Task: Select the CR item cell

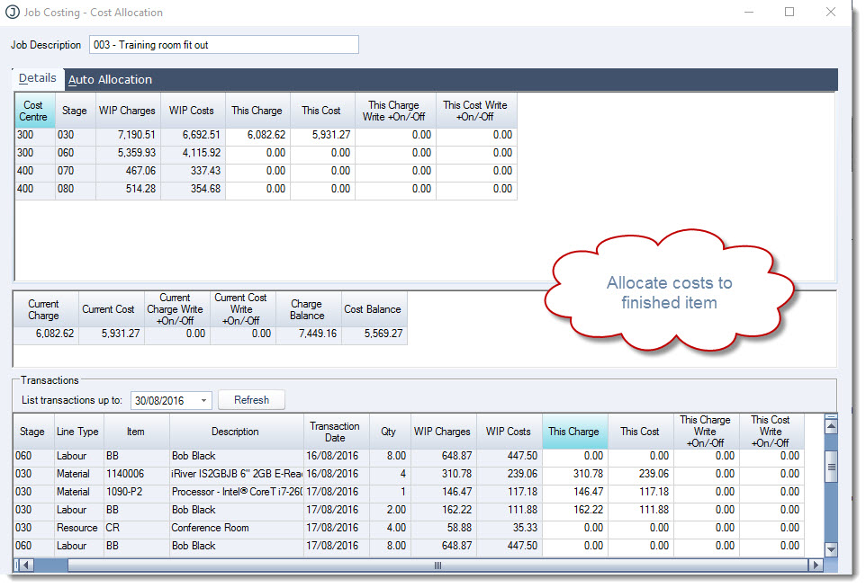Action: point(137,528)
